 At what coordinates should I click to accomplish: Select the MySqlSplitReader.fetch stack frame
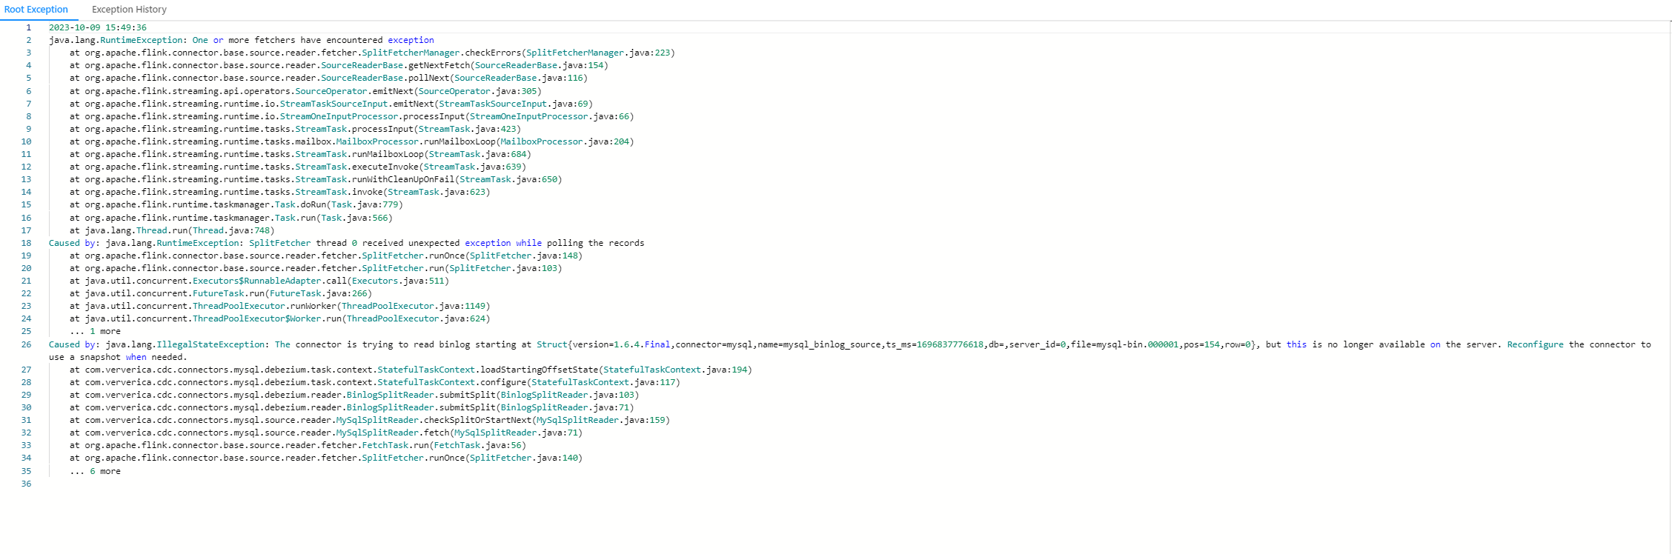[x=326, y=433]
